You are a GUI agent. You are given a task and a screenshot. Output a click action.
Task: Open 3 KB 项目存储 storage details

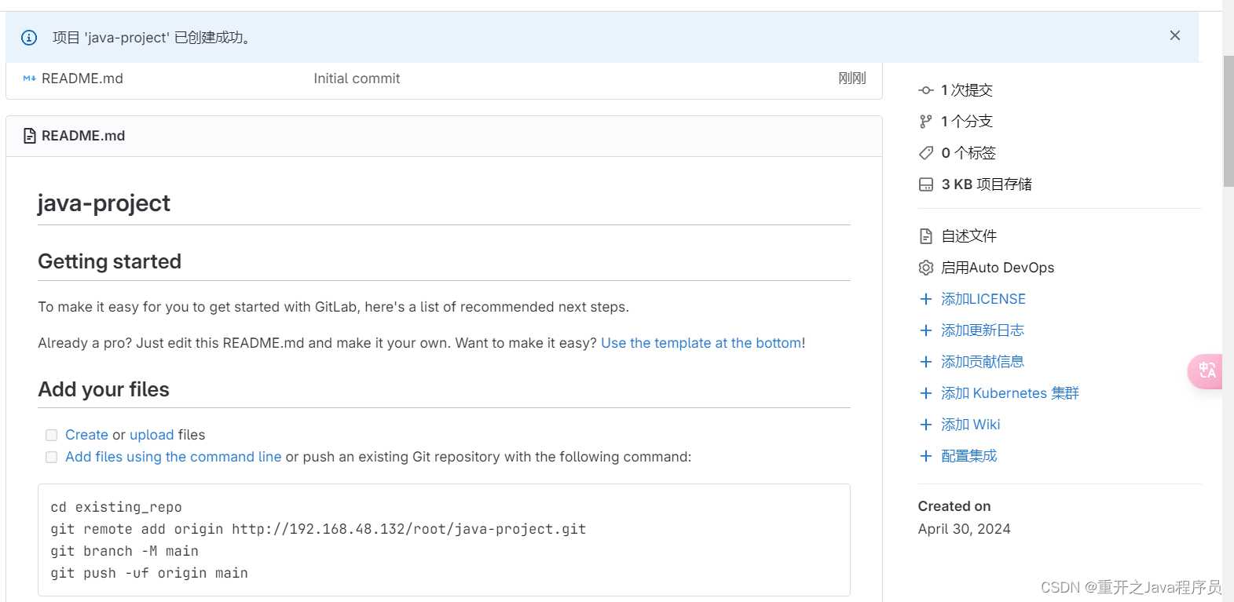click(987, 184)
